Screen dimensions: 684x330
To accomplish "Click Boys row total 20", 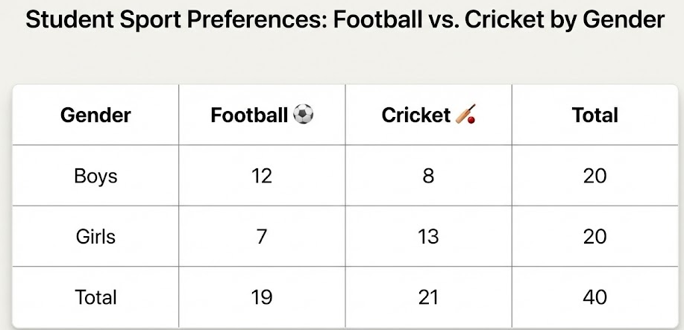I will pos(594,176).
